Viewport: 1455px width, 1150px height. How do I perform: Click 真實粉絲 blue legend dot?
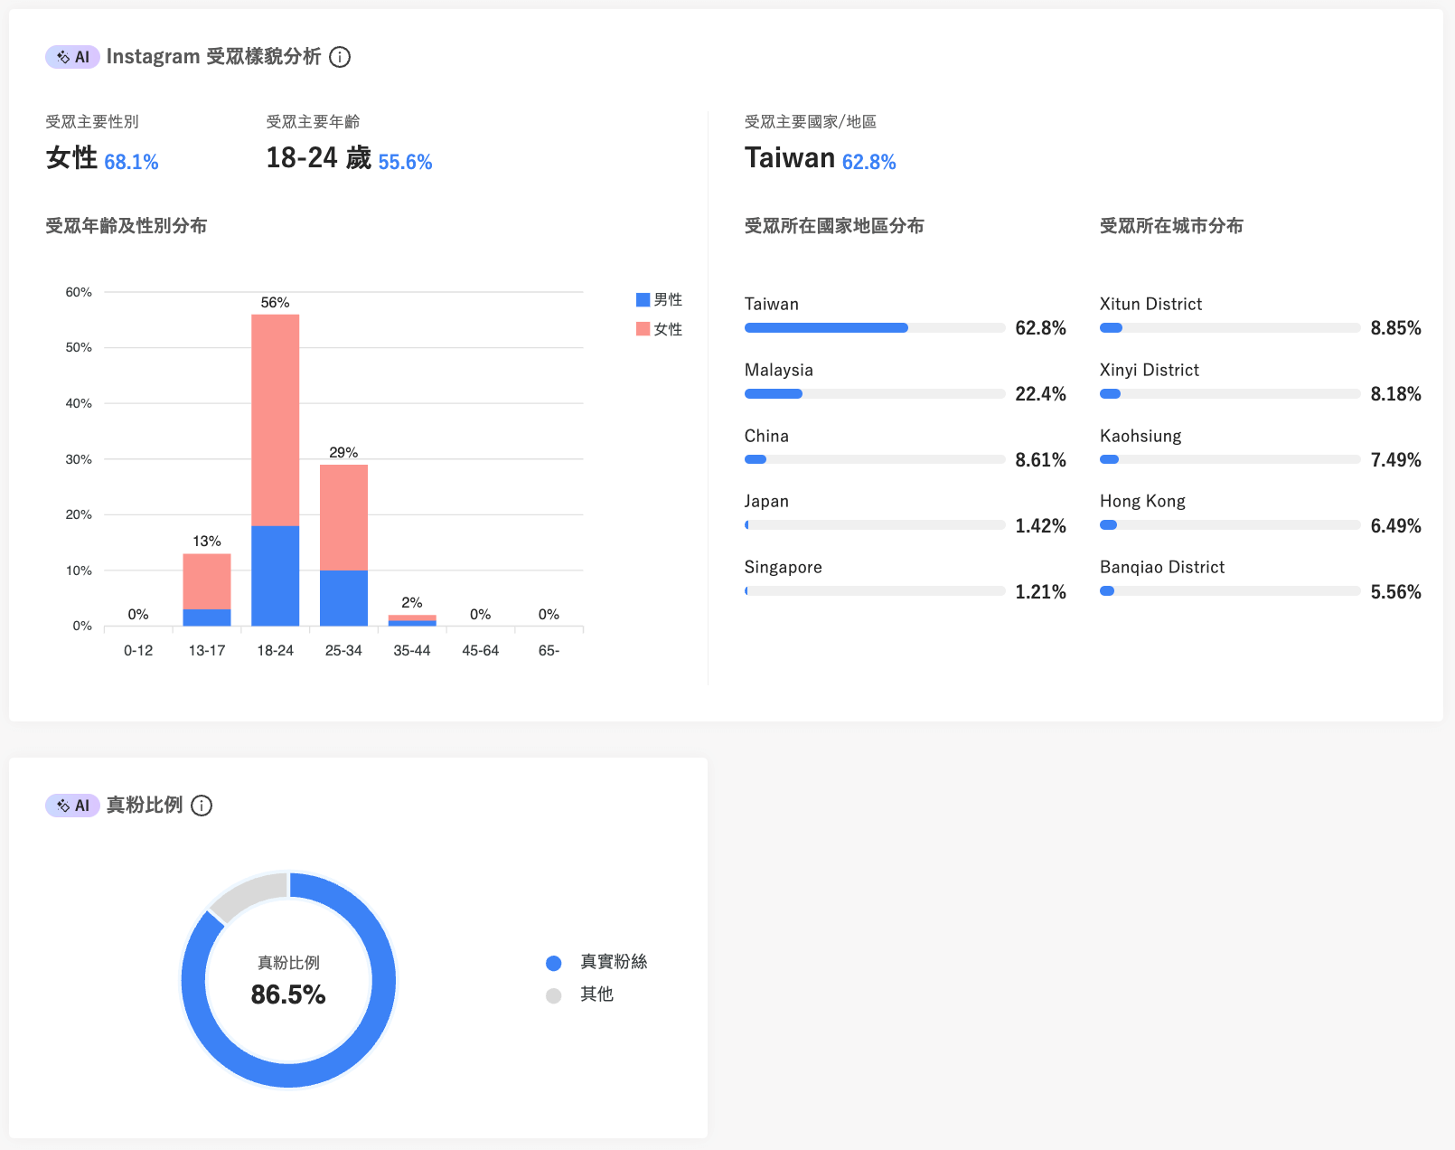[x=554, y=964]
